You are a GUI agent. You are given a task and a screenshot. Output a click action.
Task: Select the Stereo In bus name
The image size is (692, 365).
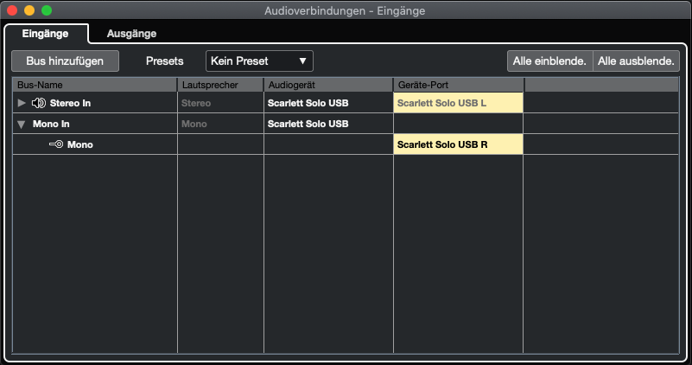pos(70,103)
